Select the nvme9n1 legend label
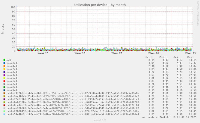 click(12, 90)
